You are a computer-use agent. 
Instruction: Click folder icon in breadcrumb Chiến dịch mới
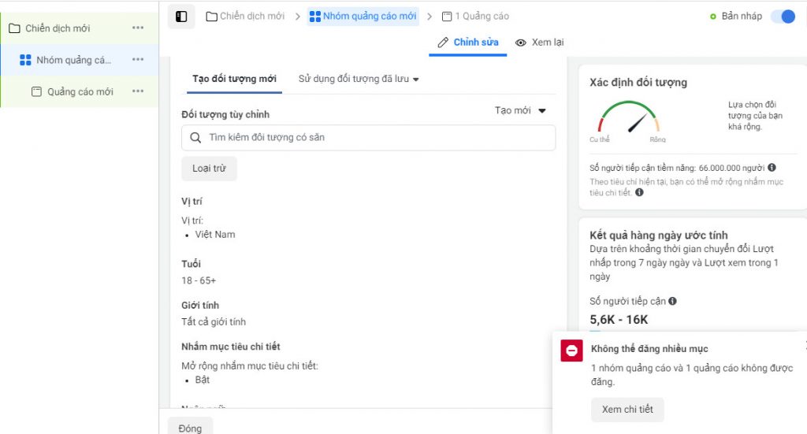coord(211,17)
